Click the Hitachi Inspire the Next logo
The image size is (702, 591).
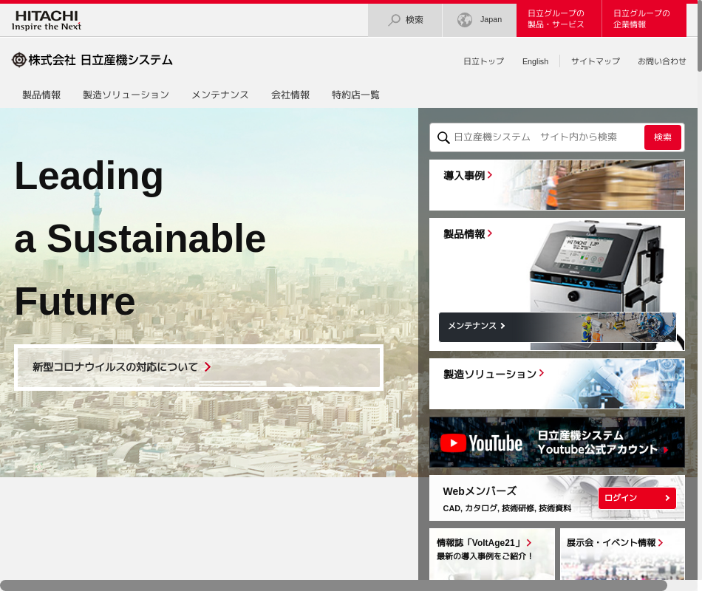[x=47, y=20]
